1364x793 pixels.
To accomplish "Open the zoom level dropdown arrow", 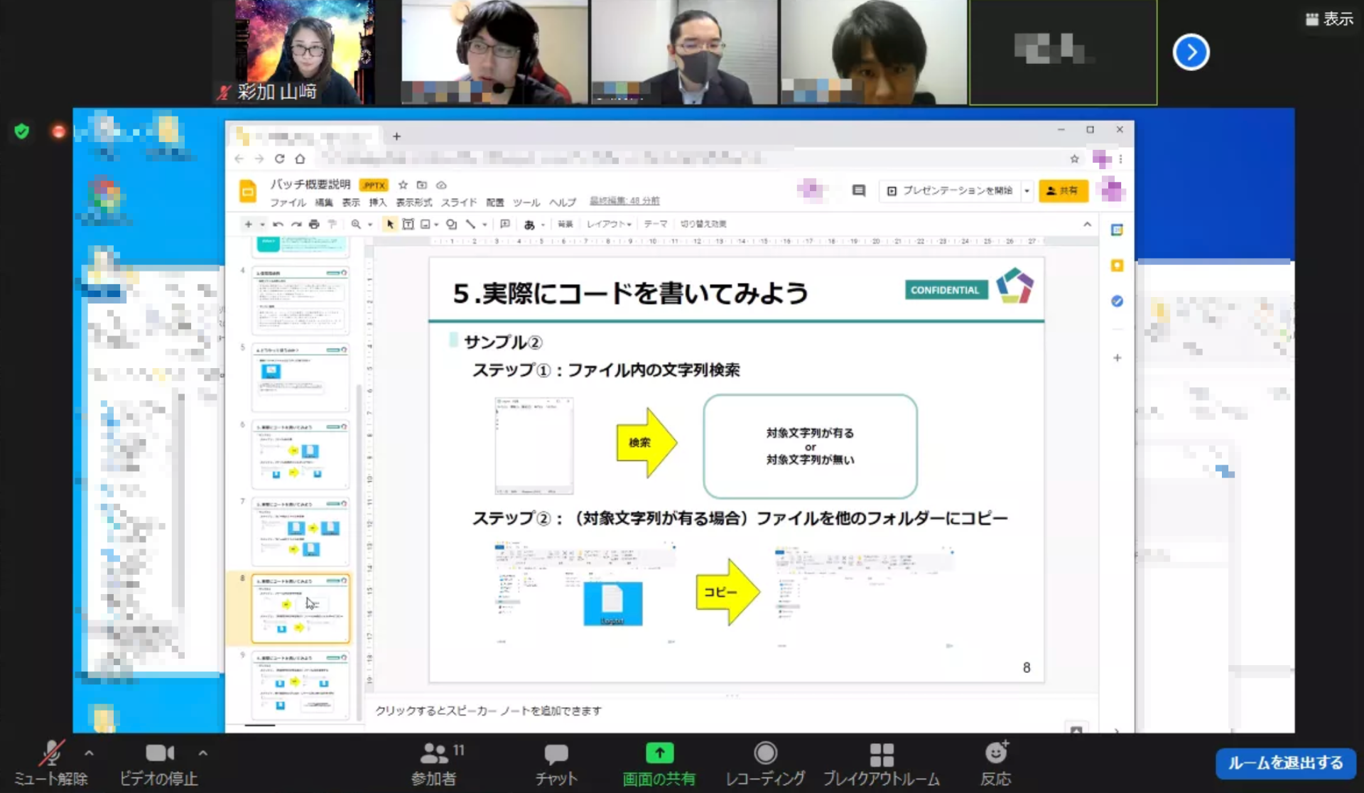I will [370, 225].
